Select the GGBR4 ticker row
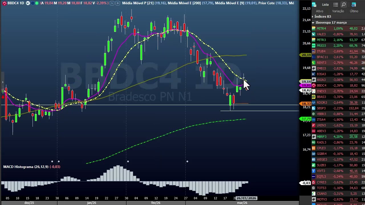 (x=338, y=154)
